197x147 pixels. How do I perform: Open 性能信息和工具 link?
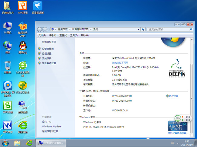coord(50,131)
